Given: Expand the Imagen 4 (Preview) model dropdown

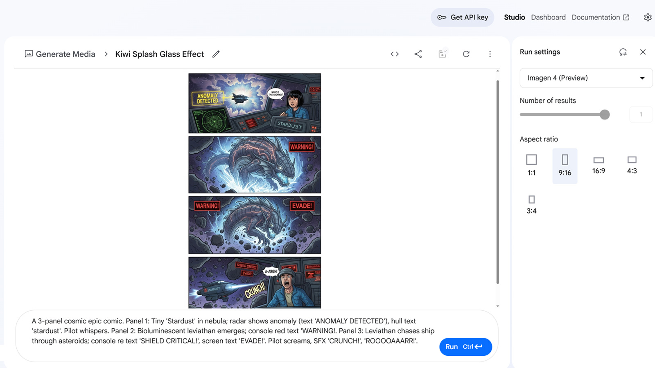Looking at the screenshot, I should [586, 78].
